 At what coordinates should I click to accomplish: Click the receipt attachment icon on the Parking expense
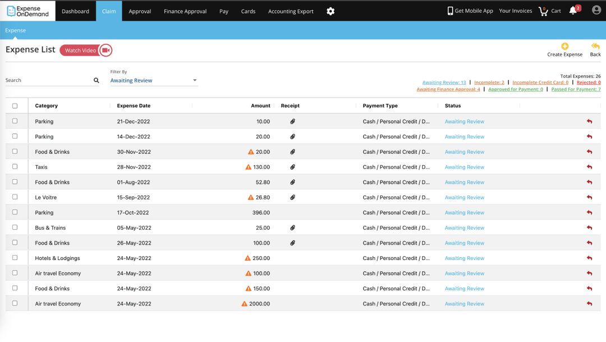click(x=292, y=121)
